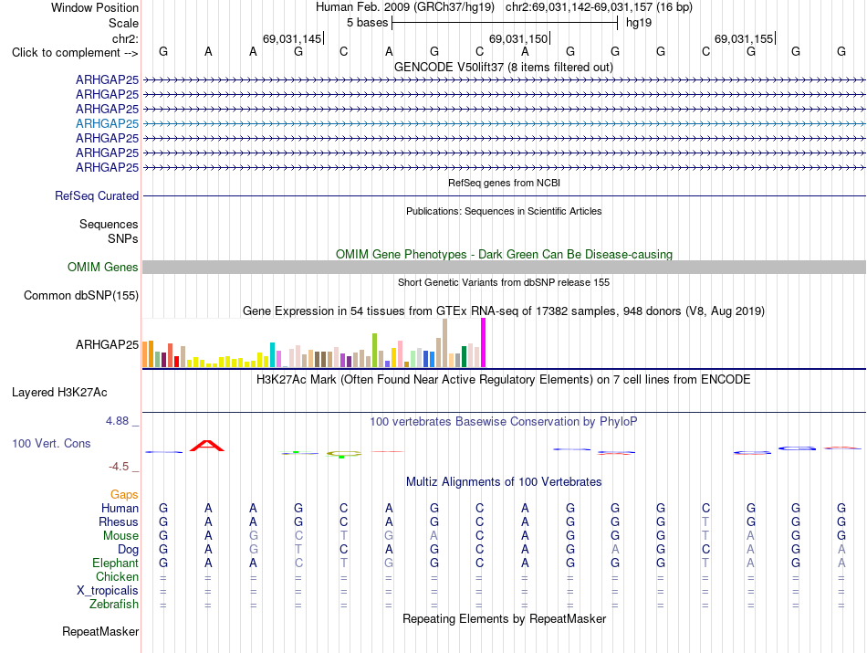Click the ARHGAP25 label beside the GTEx bar chart
The height and width of the screenshot is (653, 867).
point(107,344)
